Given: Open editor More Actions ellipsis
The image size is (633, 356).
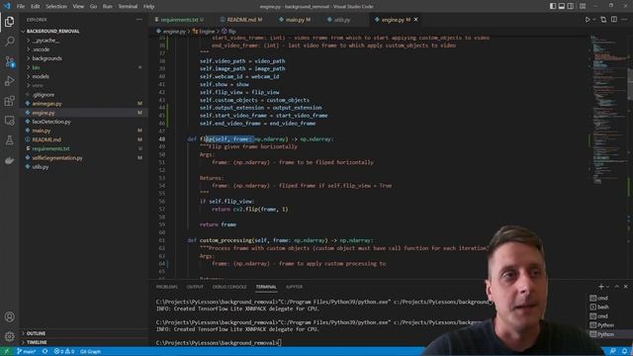Looking at the screenshot, I should pyautogui.click(x=624, y=20).
